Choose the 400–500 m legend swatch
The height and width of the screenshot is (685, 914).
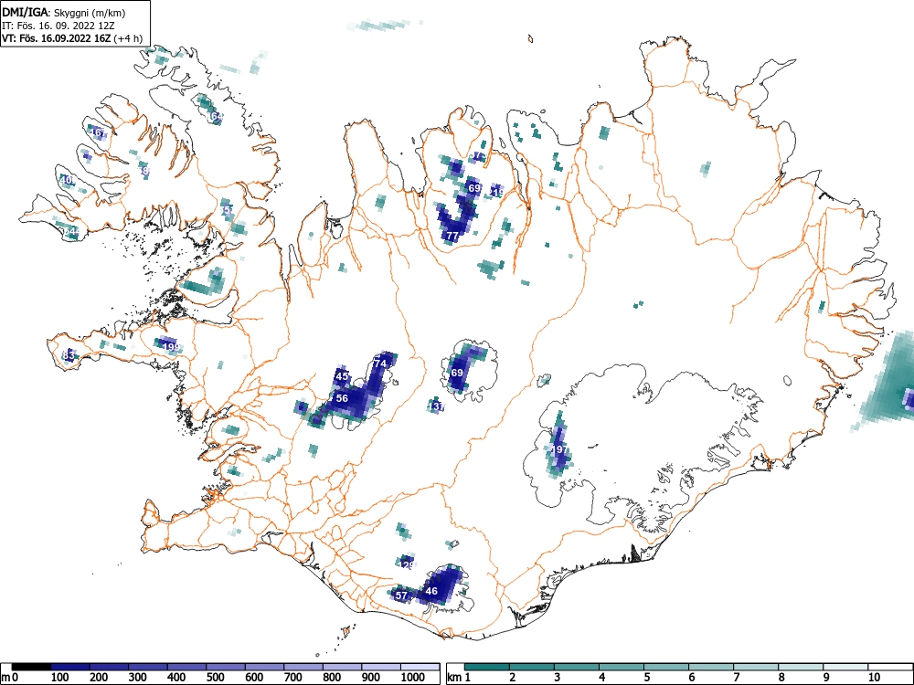pyautogui.click(x=186, y=667)
